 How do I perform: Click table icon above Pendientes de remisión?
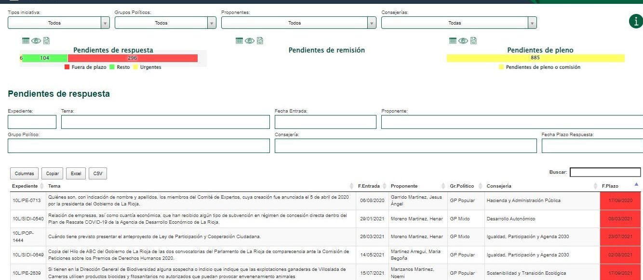pyautogui.click(x=239, y=41)
